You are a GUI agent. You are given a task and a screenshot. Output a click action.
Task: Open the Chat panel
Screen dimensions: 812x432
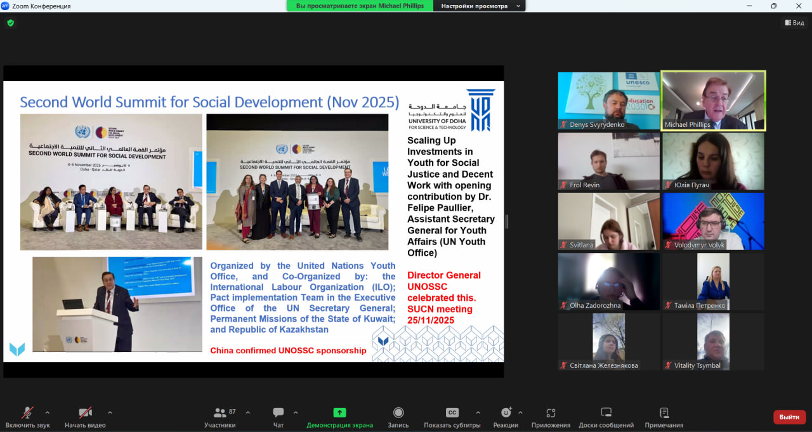278,416
